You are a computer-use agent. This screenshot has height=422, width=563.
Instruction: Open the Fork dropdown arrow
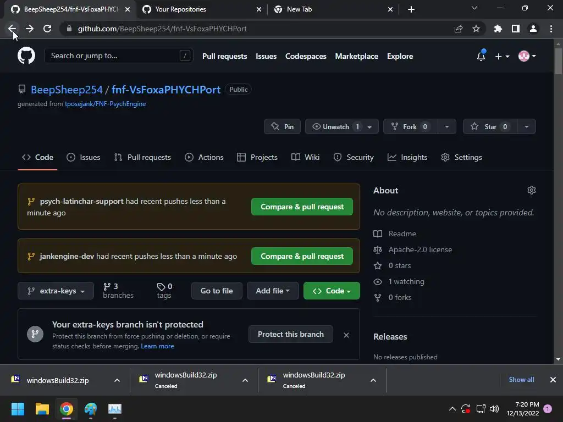click(x=446, y=127)
